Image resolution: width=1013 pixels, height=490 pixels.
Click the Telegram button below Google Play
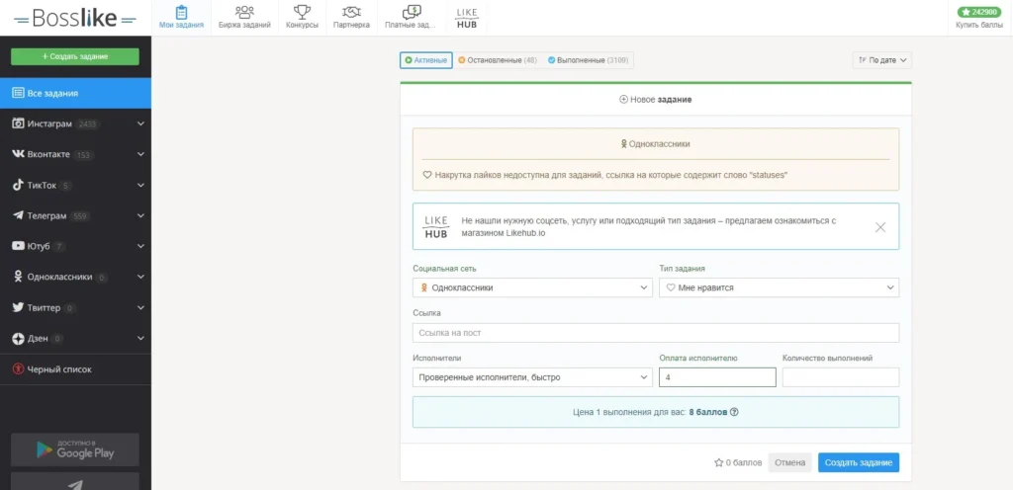click(x=75, y=482)
